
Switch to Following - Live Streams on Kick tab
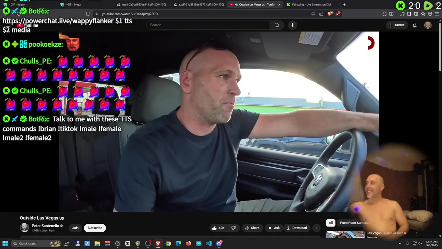pyautogui.click(x=311, y=4)
